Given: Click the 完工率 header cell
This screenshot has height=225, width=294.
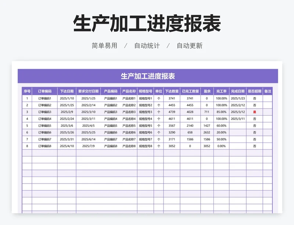Looking at the screenshot, I should [222, 91].
